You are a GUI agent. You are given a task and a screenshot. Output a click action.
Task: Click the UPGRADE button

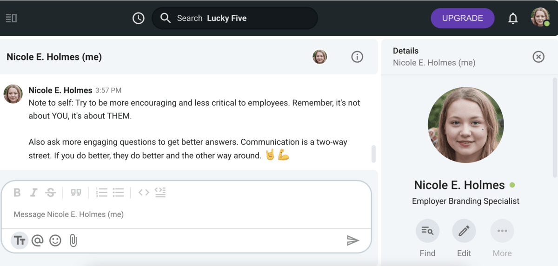click(x=463, y=18)
